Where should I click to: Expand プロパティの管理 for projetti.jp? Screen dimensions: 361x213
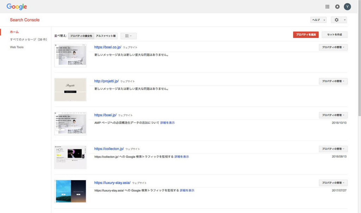(x=333, y=81)
